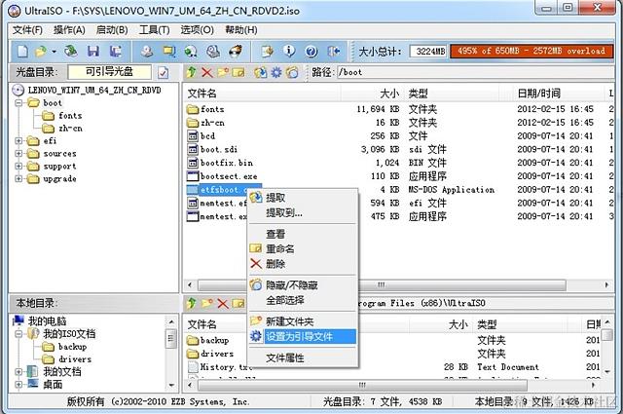Click the Convert image format icon
The width and height of the screenshot is (623, 414).
(x=191, y=52)
